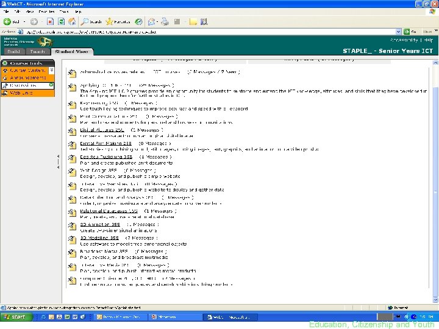Image resolution: width=439 pixels, height=329 pixels.
Task: Open the Desktop Publishing 35S topic
Action: click(x=106, y=157)
